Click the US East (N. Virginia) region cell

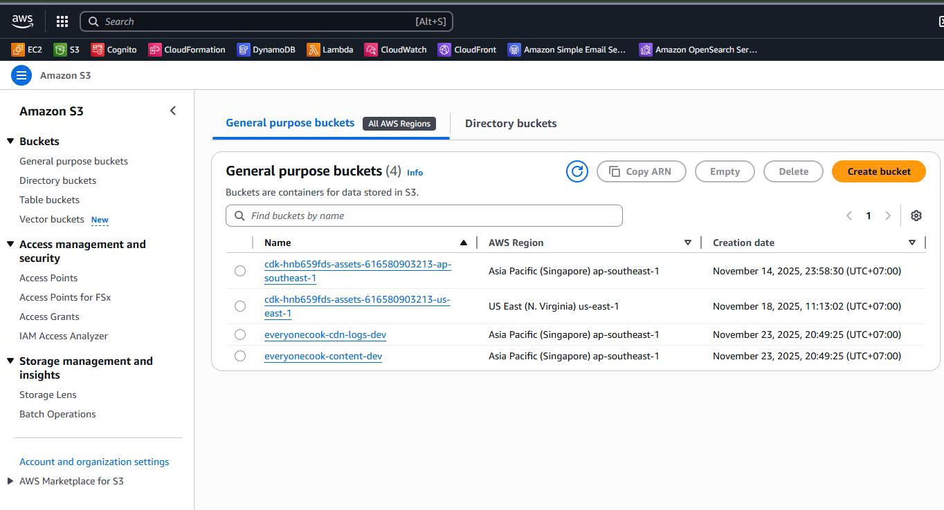coord(554,306)
